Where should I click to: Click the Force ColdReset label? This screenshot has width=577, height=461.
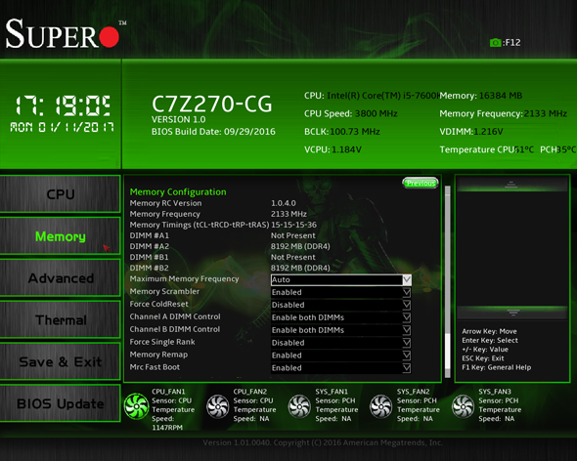tap(159, 304)
